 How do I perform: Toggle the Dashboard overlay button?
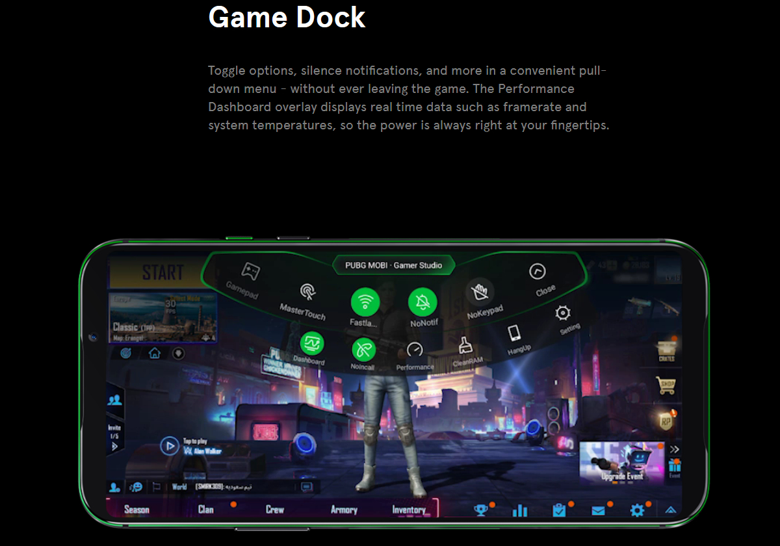coord(312,343)
